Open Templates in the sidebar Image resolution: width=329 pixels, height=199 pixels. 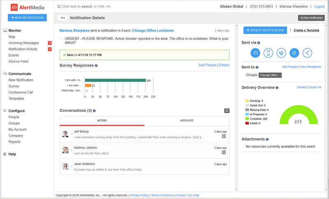tap(16, 99)
